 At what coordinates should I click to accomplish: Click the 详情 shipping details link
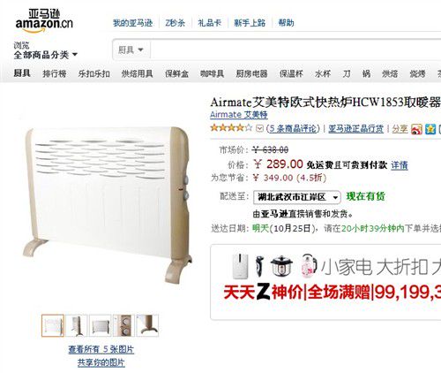(400, 165)
